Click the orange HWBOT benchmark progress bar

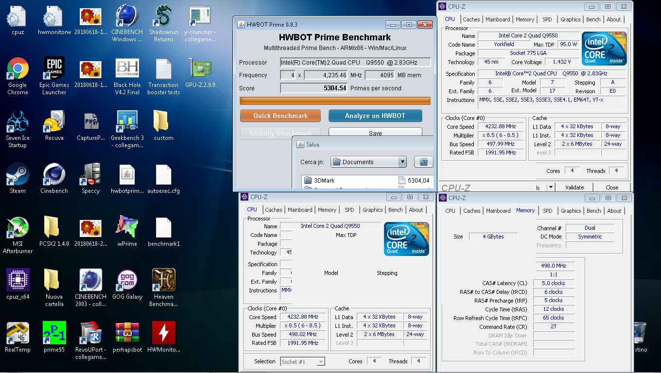point(335,101)
